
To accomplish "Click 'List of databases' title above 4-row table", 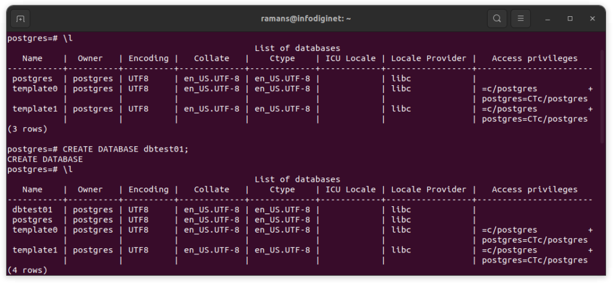I will [297, 179].
